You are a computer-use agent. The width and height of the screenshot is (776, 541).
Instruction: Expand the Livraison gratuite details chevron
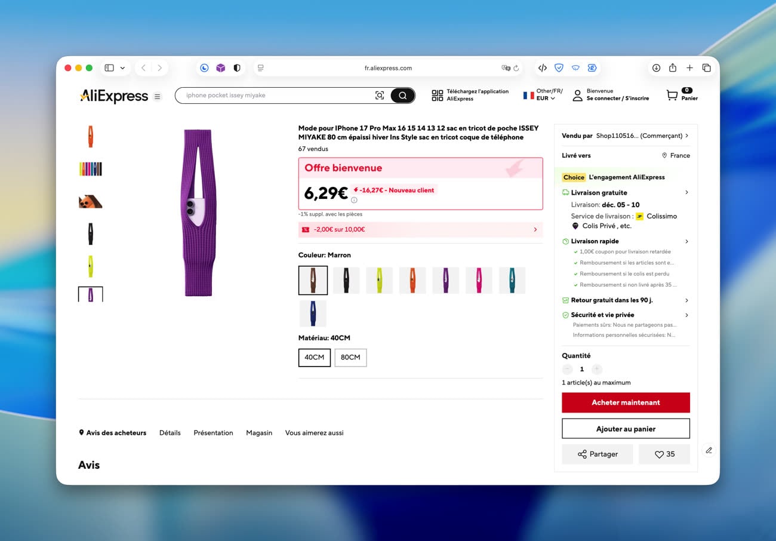tap(686, 192)
